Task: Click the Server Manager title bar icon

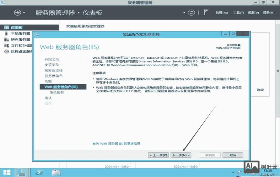Action: tap(2, 2)
